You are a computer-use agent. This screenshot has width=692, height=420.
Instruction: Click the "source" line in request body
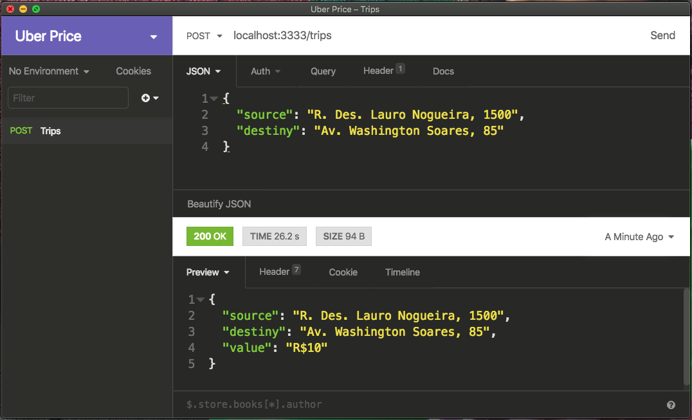coord(380,114)
